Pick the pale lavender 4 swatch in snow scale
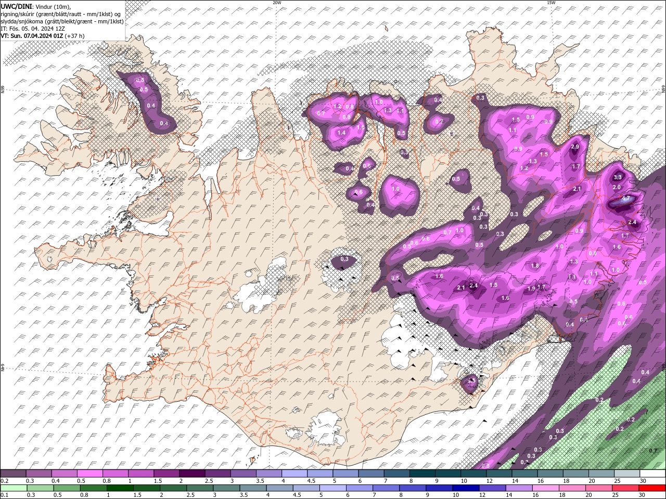The width and height of the screenshot is (666, 499). (294, 474)
